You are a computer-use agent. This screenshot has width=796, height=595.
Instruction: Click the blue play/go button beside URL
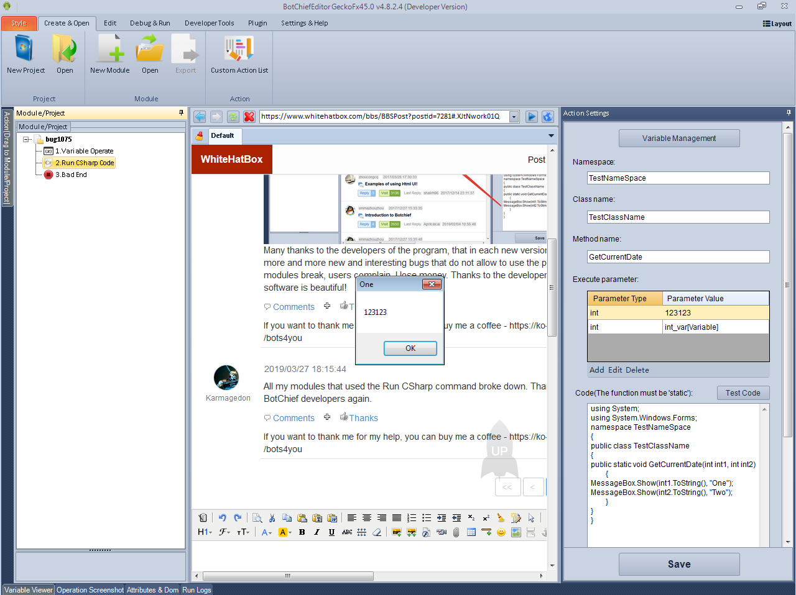(x=531, y=117)
